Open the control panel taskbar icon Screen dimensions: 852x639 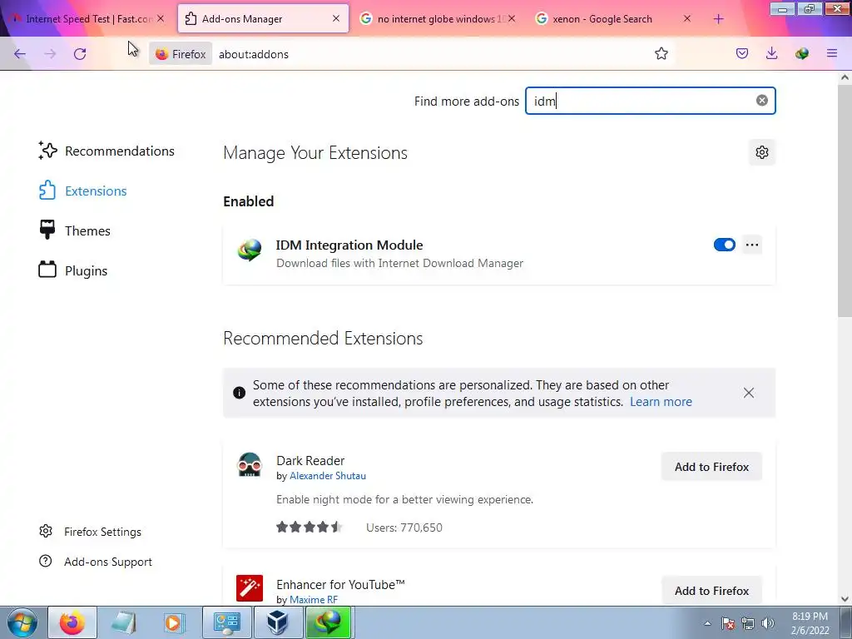[x=227, y=622]
